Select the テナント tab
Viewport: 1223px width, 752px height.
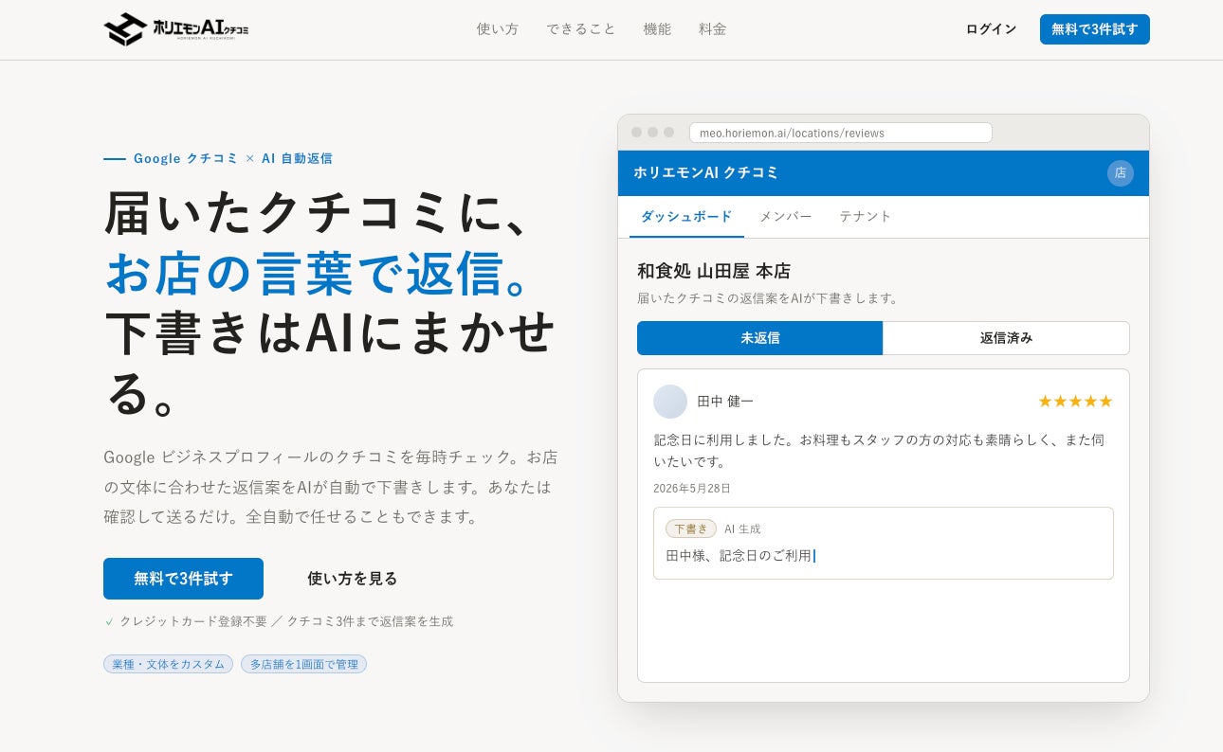click(866, 217)
